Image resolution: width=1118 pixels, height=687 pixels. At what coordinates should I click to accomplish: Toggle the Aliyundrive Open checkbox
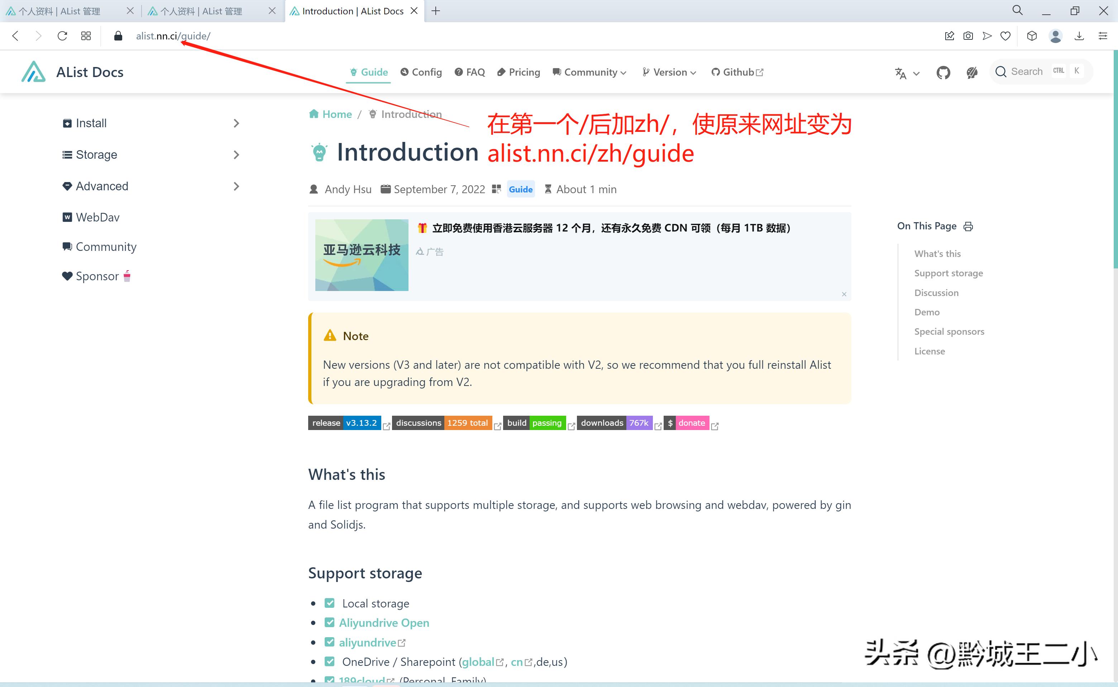[329, 622]
